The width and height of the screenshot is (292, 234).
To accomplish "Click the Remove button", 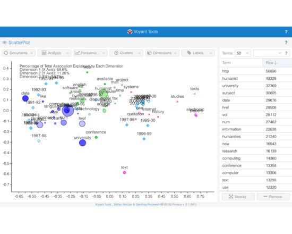I will tap(273, 196).
